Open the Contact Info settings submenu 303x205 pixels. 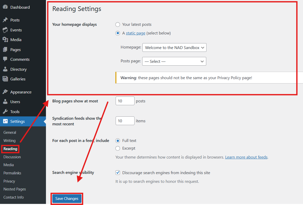point(14,197)
